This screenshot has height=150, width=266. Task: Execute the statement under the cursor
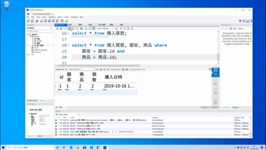(x=69, y=29)
